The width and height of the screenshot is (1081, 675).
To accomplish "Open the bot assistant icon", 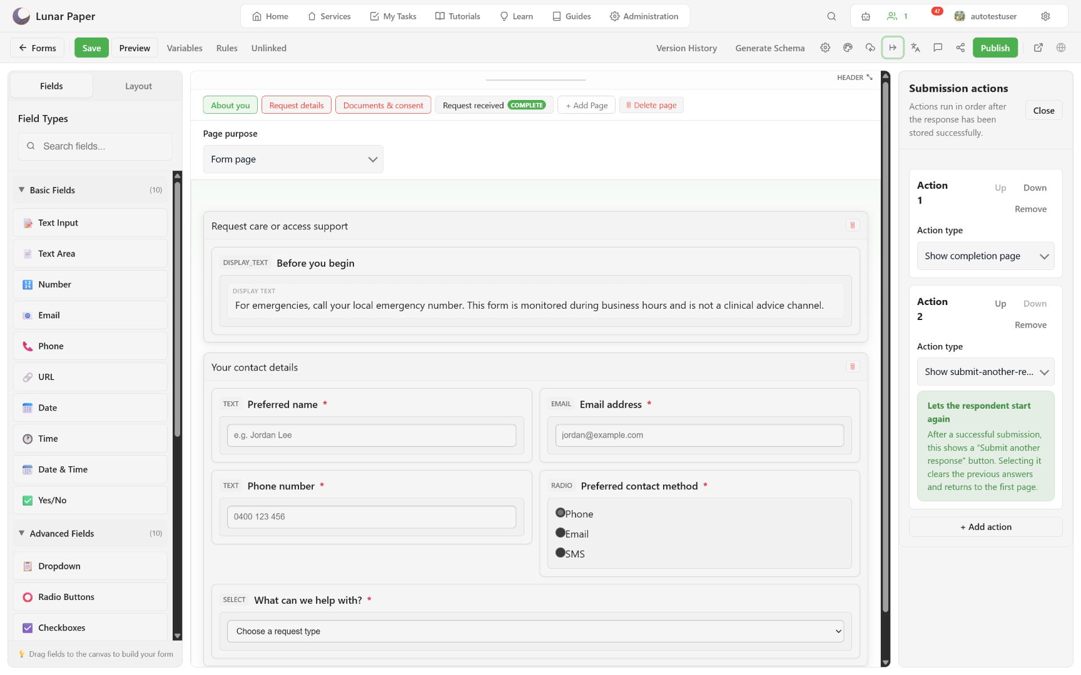I will (866, 16).
